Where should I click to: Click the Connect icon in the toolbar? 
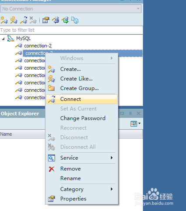tap(24, 20)
